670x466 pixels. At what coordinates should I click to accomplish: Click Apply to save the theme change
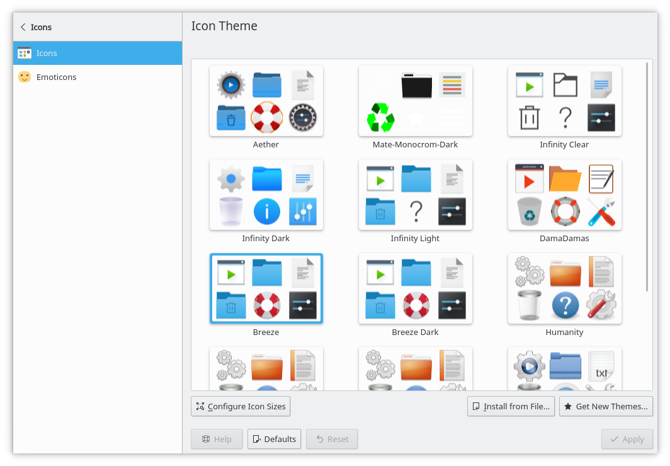(x=627, y=439)
